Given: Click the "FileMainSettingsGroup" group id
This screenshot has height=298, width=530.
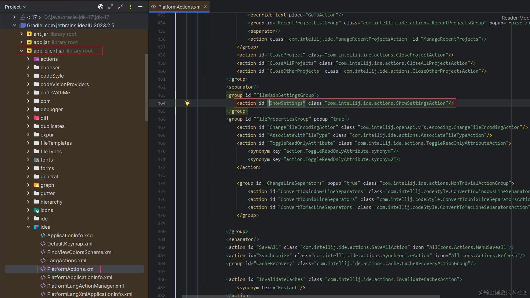Looking at the screenshot, I should tap(285, 95).
